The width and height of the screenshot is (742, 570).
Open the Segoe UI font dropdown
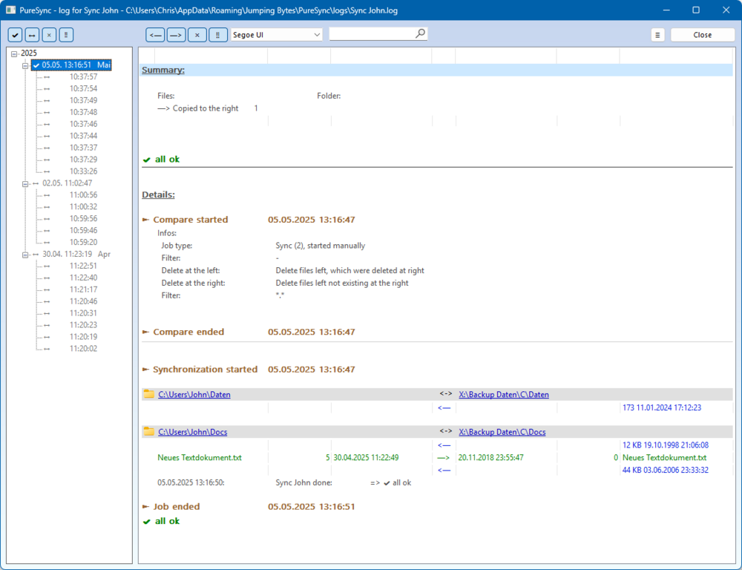[276, 35]
